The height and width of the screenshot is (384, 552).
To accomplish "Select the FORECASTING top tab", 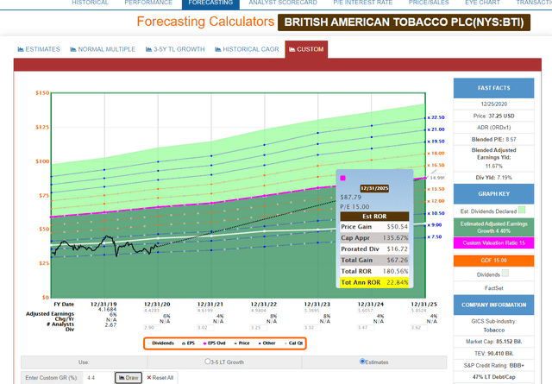I will click(x=210, y=3).
